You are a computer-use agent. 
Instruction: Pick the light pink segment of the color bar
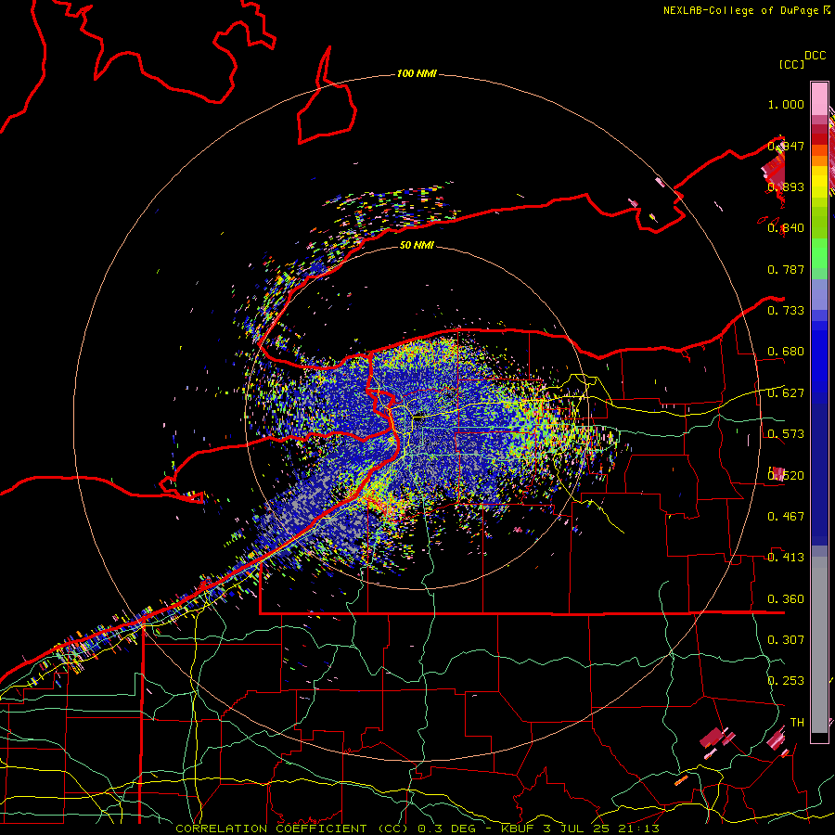(x=819, y=98)
